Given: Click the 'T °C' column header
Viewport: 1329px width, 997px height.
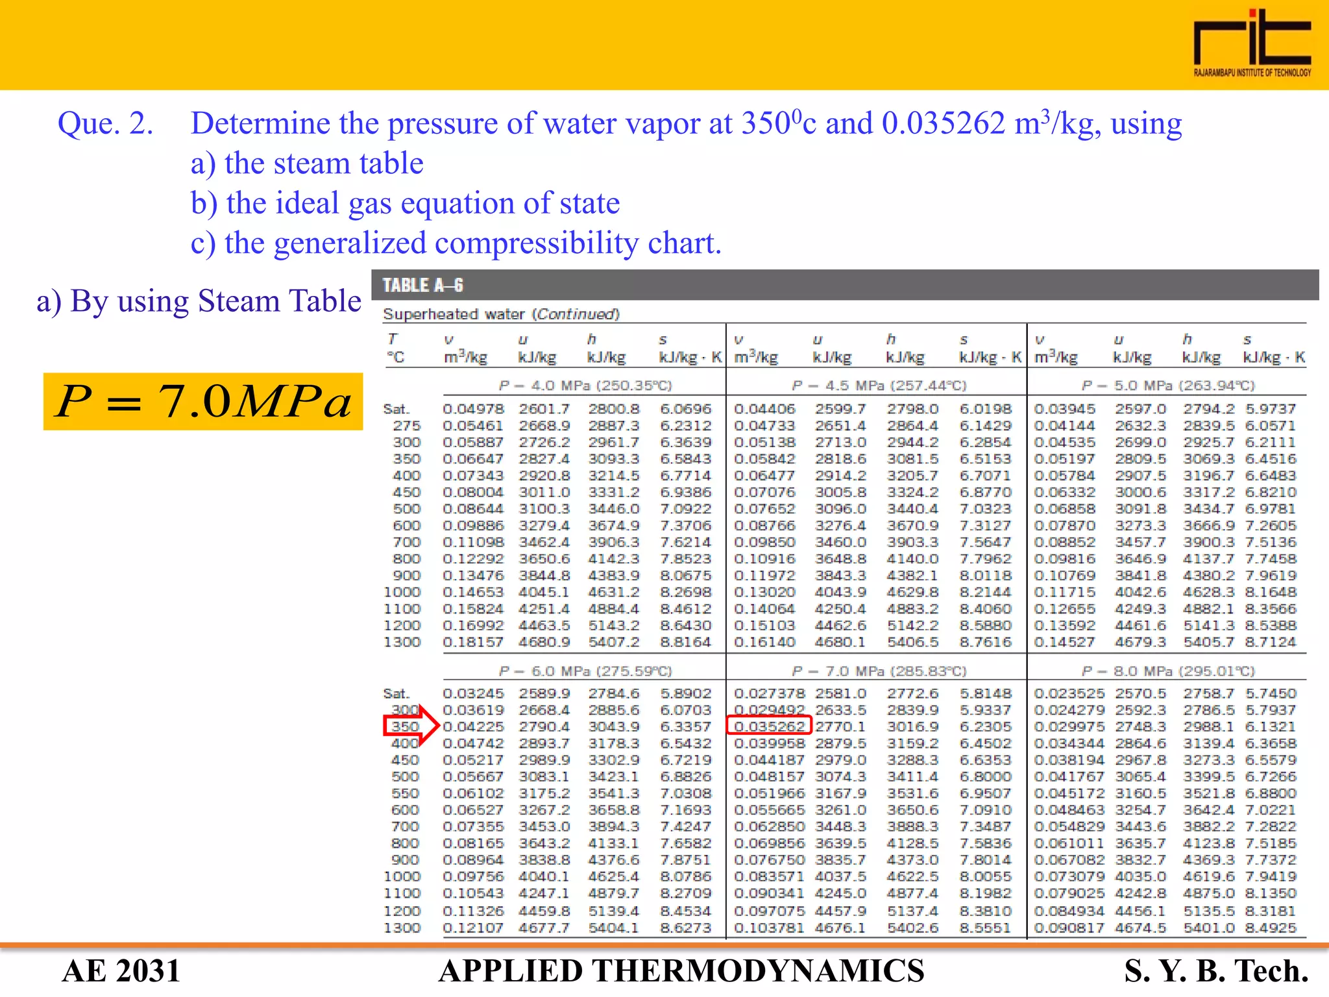Looking at the screenshot, I should pos(395,349).
